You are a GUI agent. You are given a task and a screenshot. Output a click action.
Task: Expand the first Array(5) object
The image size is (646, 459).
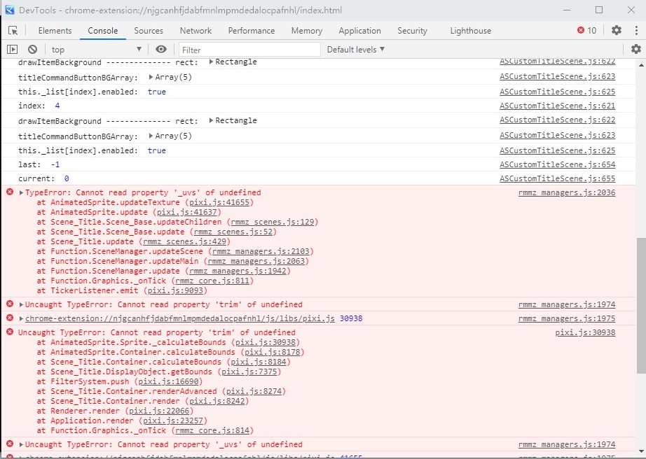(x=151, y=77)
